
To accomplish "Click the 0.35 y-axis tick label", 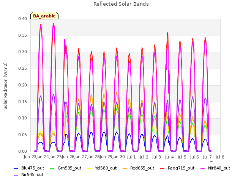I will coord(22,35).
